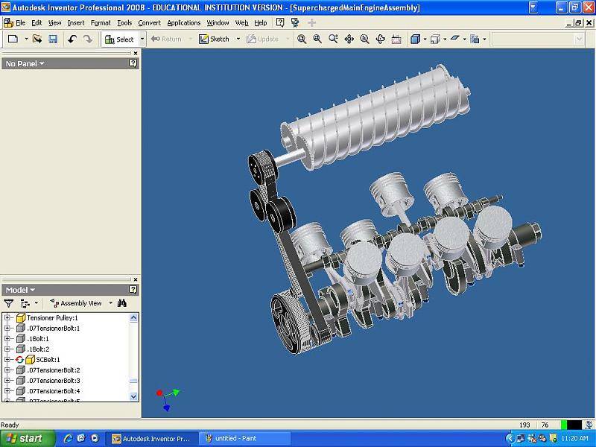This screenshot has width=596, height=447.
Task: Click the browser filter funnel icon
Action: coord(8,303)
